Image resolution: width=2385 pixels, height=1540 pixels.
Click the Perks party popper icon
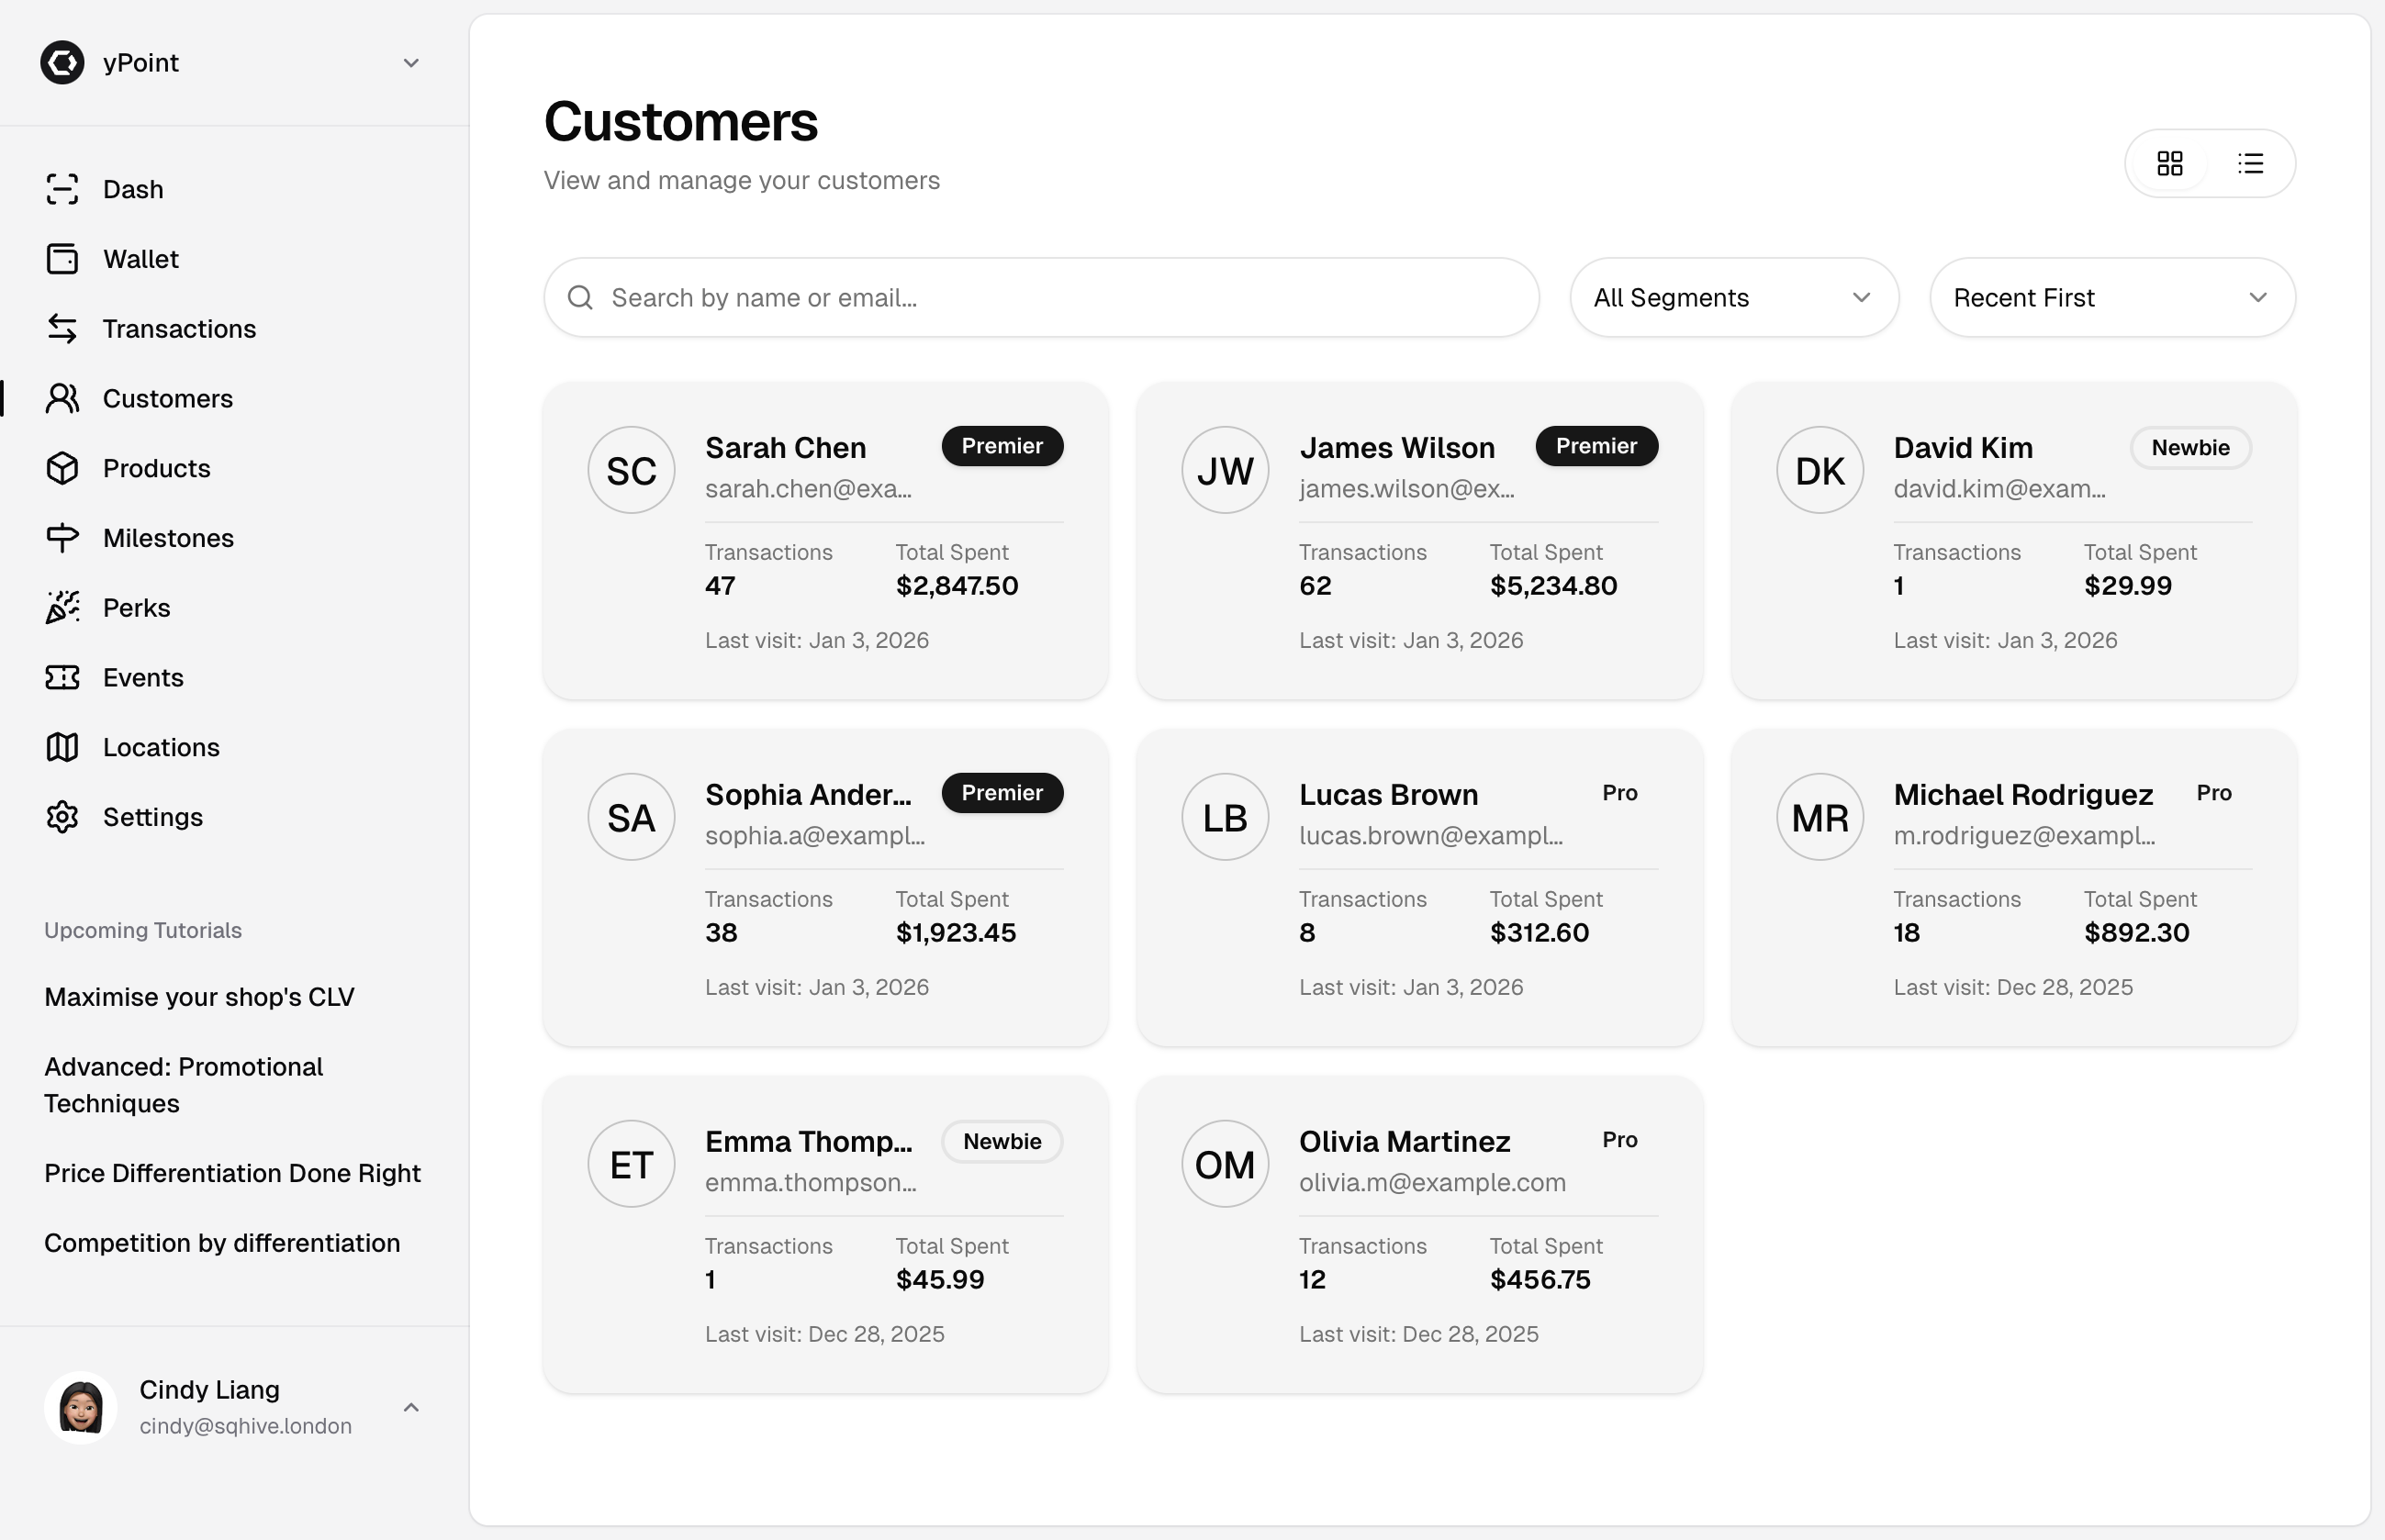pyautogui.click(x=62, y=608)
